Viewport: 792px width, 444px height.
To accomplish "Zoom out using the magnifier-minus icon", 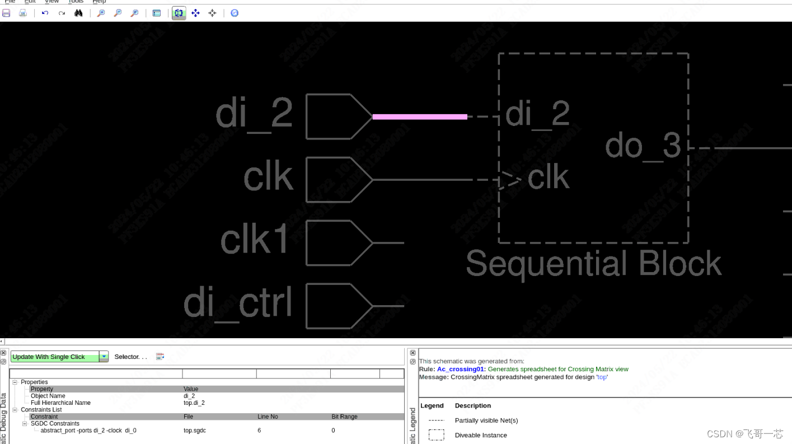I will [118, 13].
